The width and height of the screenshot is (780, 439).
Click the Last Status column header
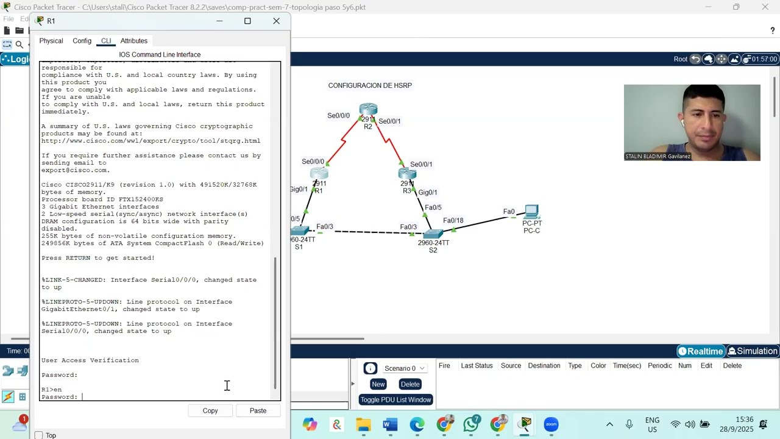(477, 366)
